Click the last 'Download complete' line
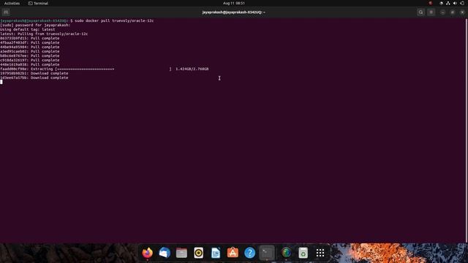This screenshot has height=263, width=468. [x=34, y=77]
